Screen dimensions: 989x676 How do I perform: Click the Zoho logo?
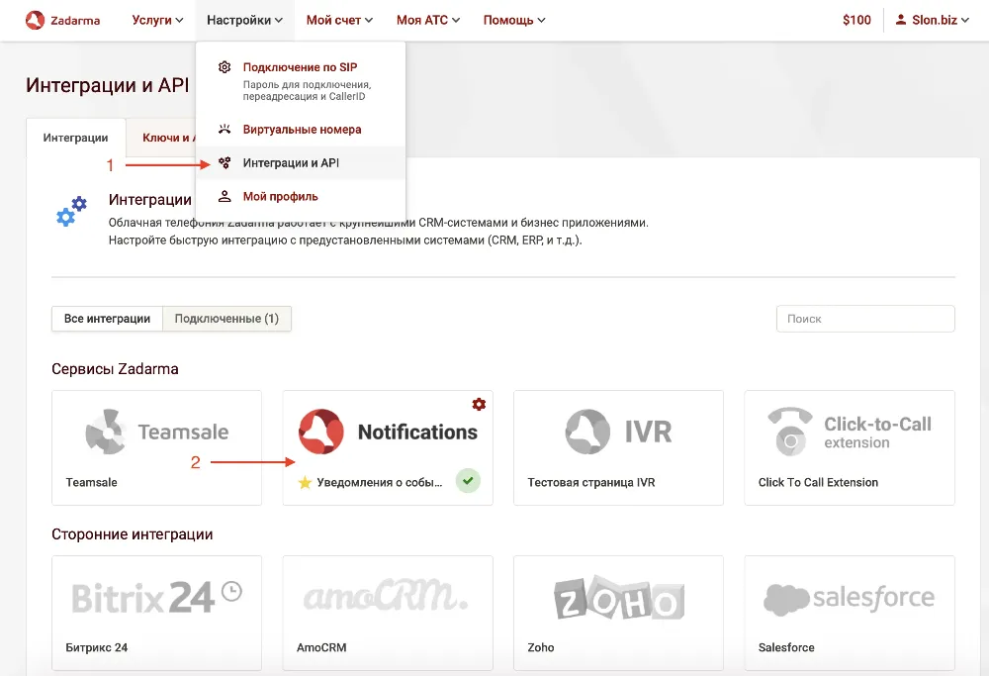pos(619,597)
